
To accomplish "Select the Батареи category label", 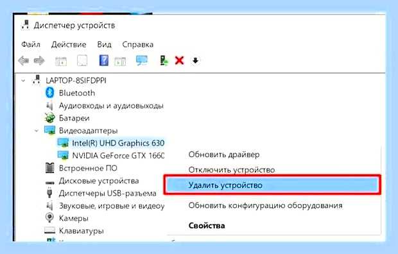I will 74,118.
